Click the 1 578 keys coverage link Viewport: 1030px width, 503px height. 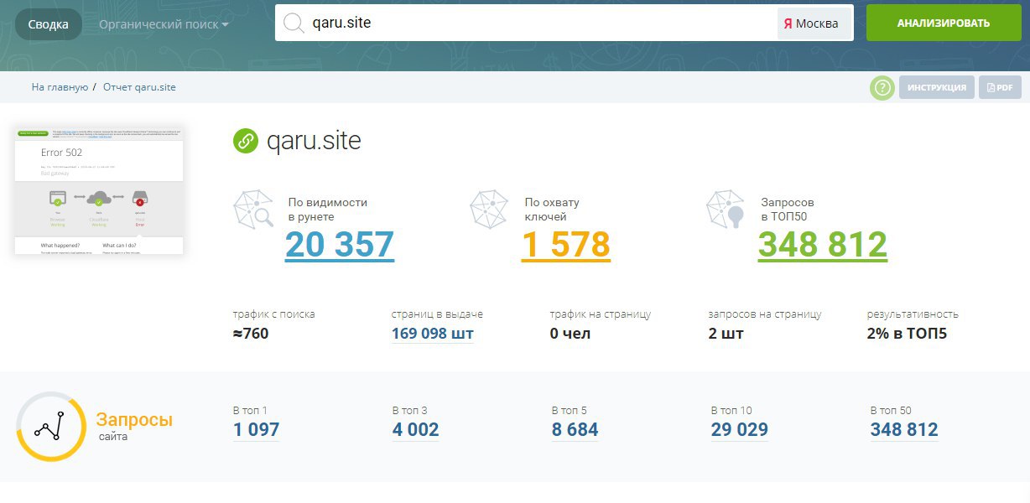(566, 245)
